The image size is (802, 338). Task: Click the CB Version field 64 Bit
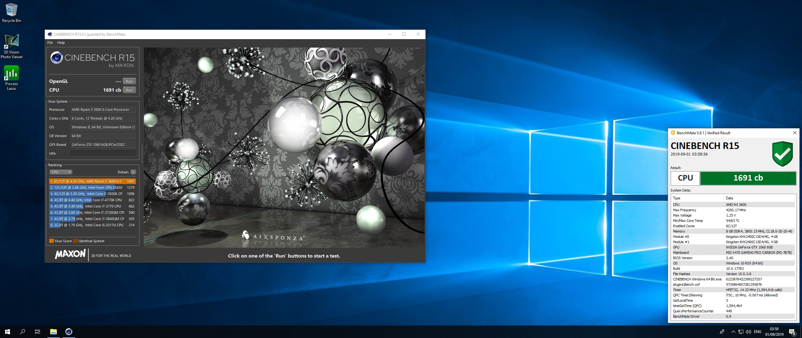tap(103, 136)
